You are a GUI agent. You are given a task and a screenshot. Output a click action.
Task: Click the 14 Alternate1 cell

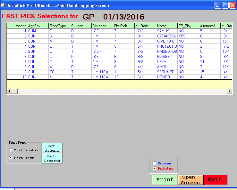pos(210,62)
